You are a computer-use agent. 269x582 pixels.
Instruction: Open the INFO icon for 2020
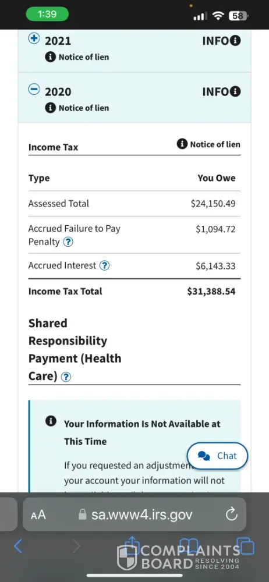(x=235, y=91)
